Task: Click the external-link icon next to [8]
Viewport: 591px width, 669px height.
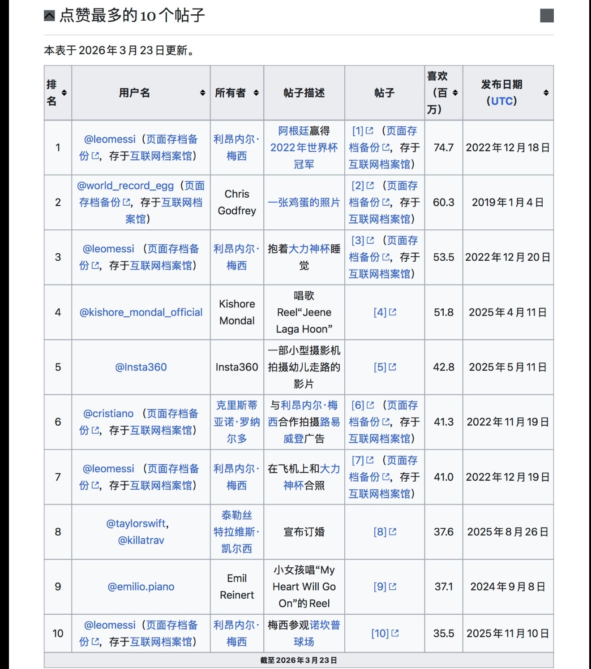Action: (393, 532)
